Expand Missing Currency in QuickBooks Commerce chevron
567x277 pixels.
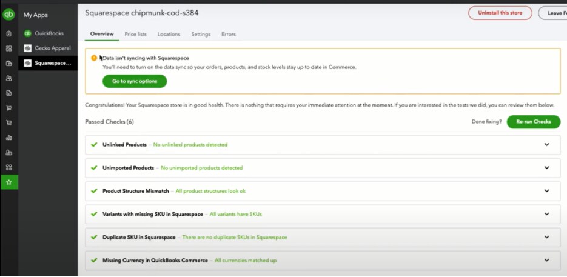pyautogui.click(x=547, y=260)
